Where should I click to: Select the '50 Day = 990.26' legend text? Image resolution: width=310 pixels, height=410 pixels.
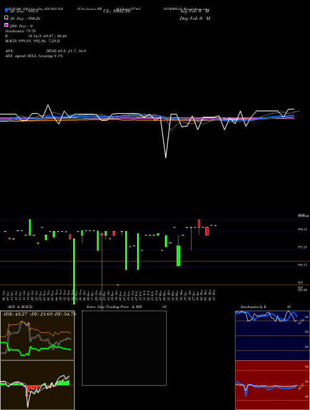(25, 19)
